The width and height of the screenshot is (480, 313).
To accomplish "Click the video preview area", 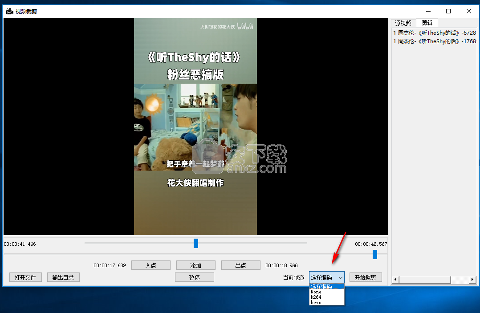I will click(195, 126).
